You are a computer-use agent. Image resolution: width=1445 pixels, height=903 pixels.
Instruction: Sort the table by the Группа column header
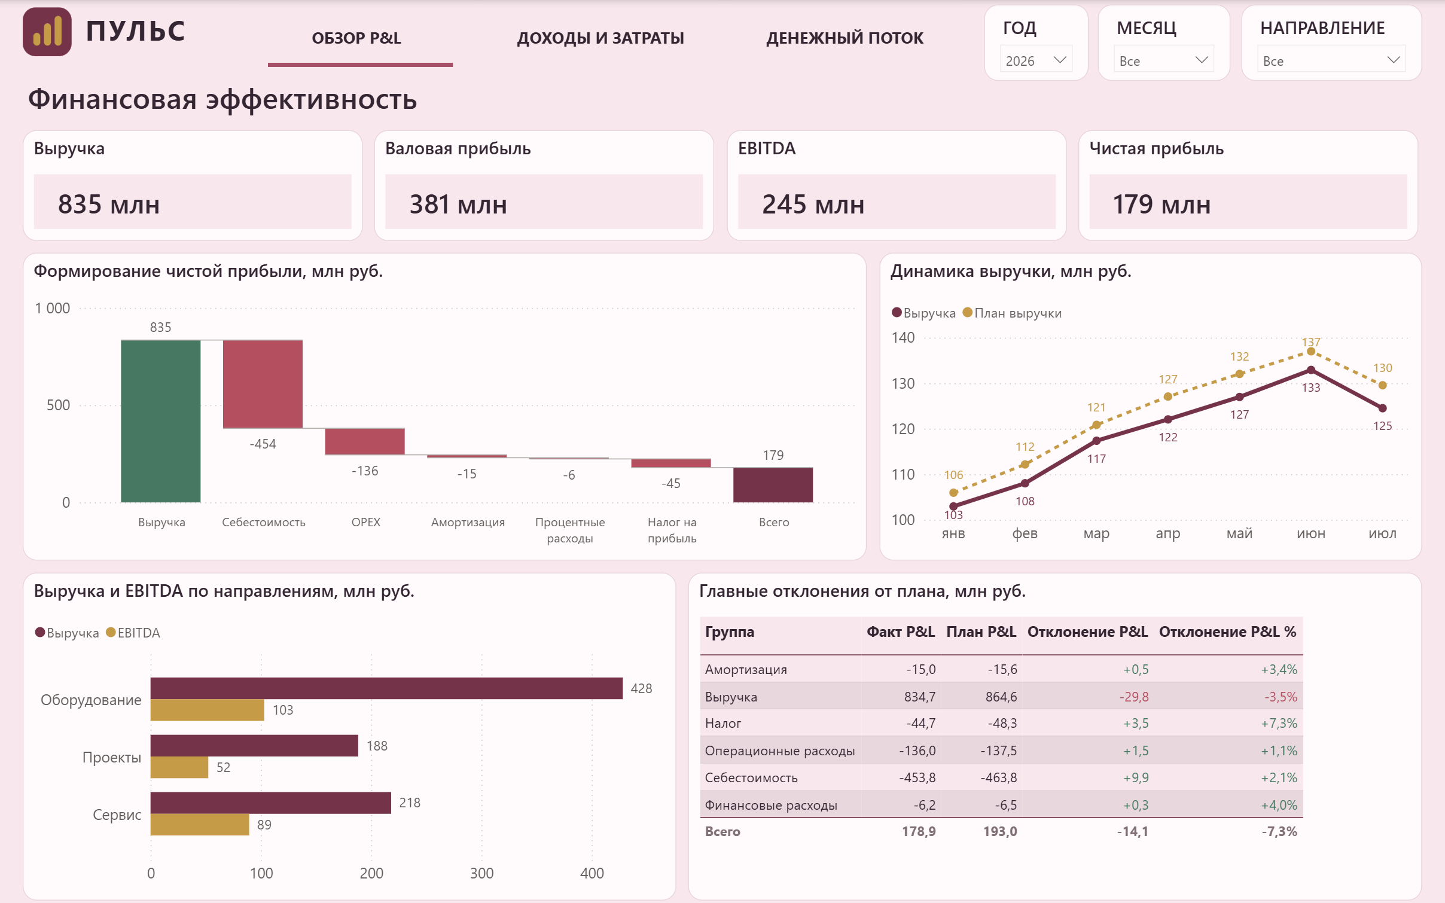pyautogui.click(x=729, y=632)
